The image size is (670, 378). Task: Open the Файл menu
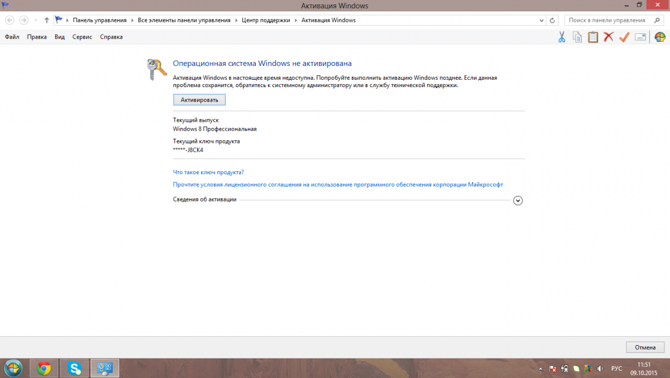point(12,37)
